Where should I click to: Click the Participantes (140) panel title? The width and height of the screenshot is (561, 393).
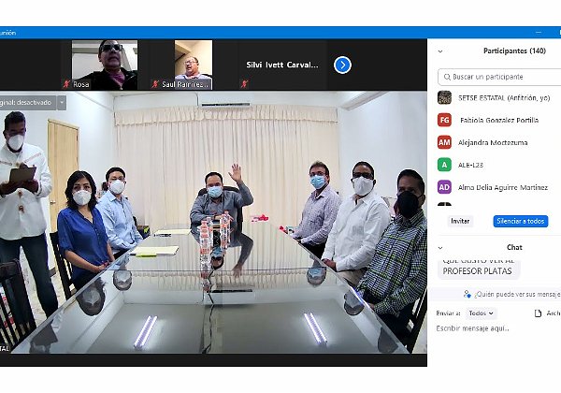[514, 51]
